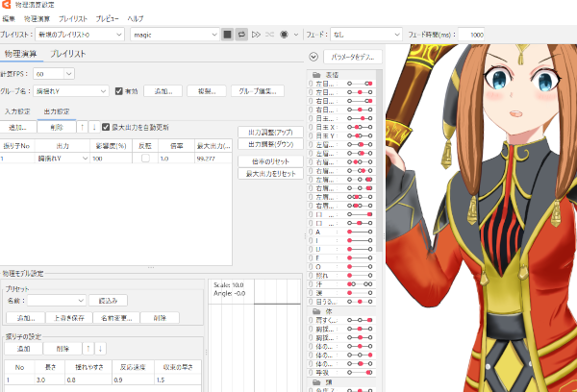Viewport: 577px width, 392px height.
Task: Click small icon left of 目玉 Y
Action: tap(311, 135)
